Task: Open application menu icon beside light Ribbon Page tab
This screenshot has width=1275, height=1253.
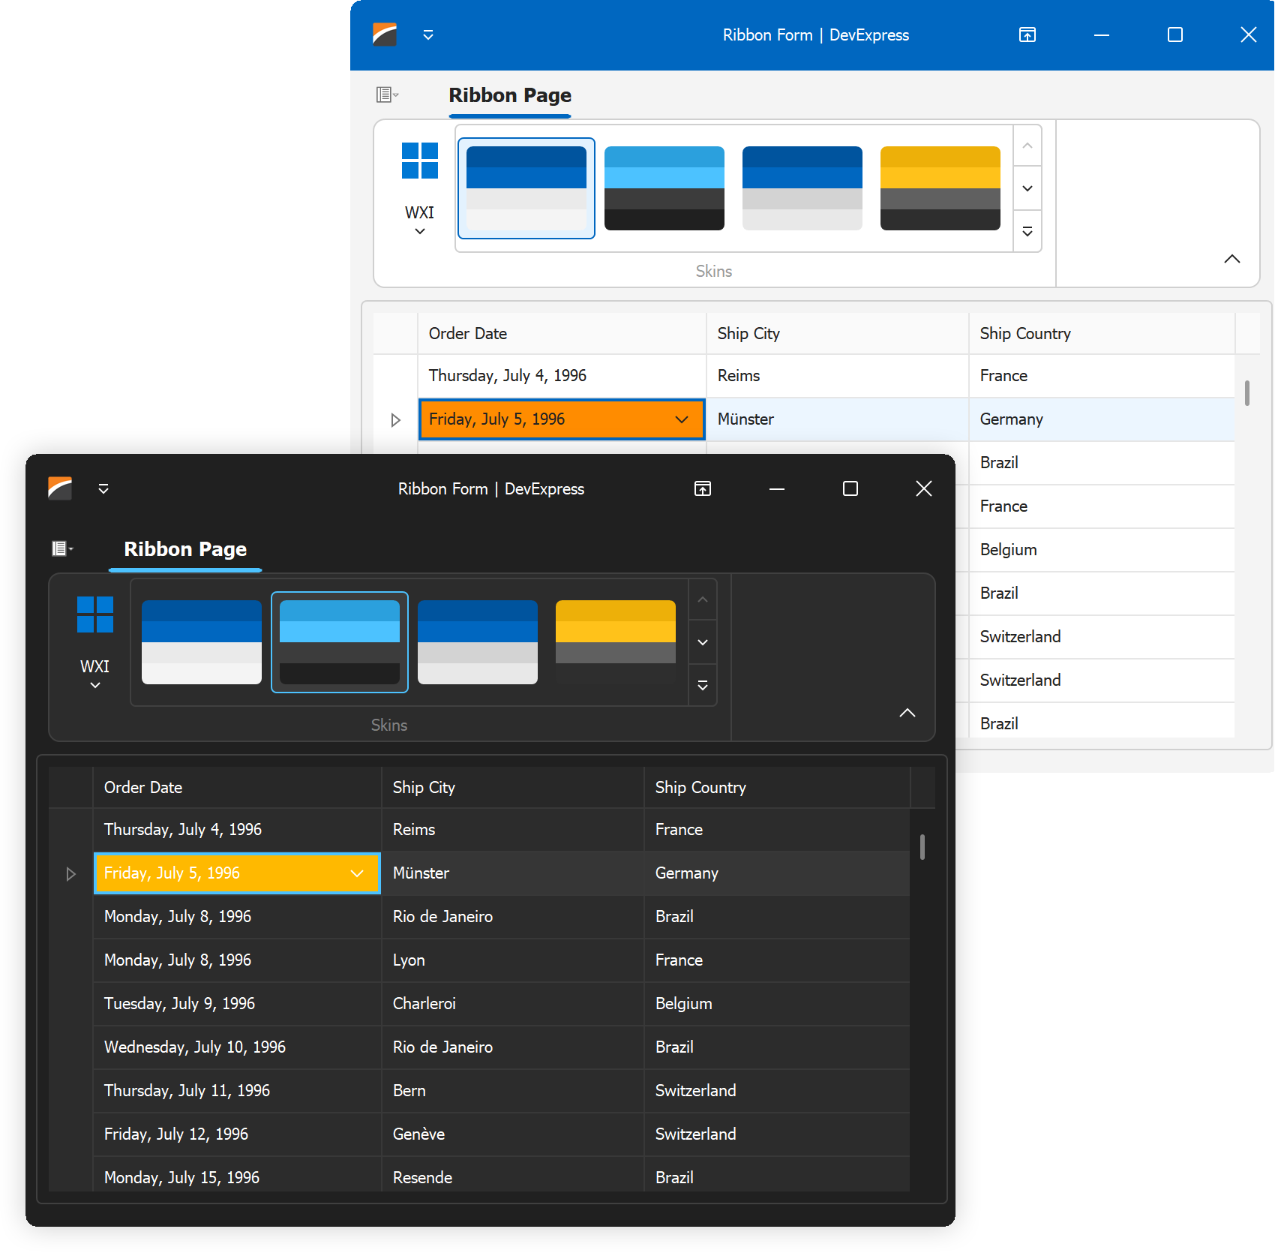Action: click(386, 95)
